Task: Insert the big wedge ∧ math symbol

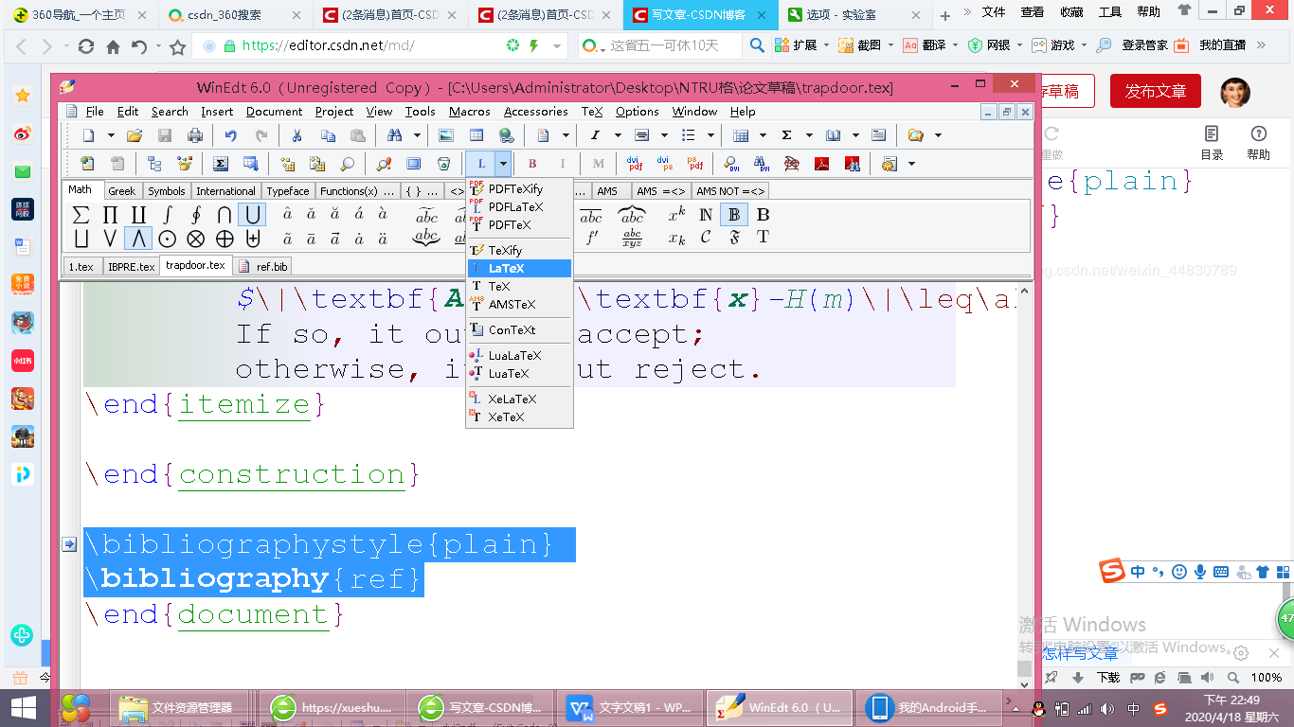Action: [138, 238]
